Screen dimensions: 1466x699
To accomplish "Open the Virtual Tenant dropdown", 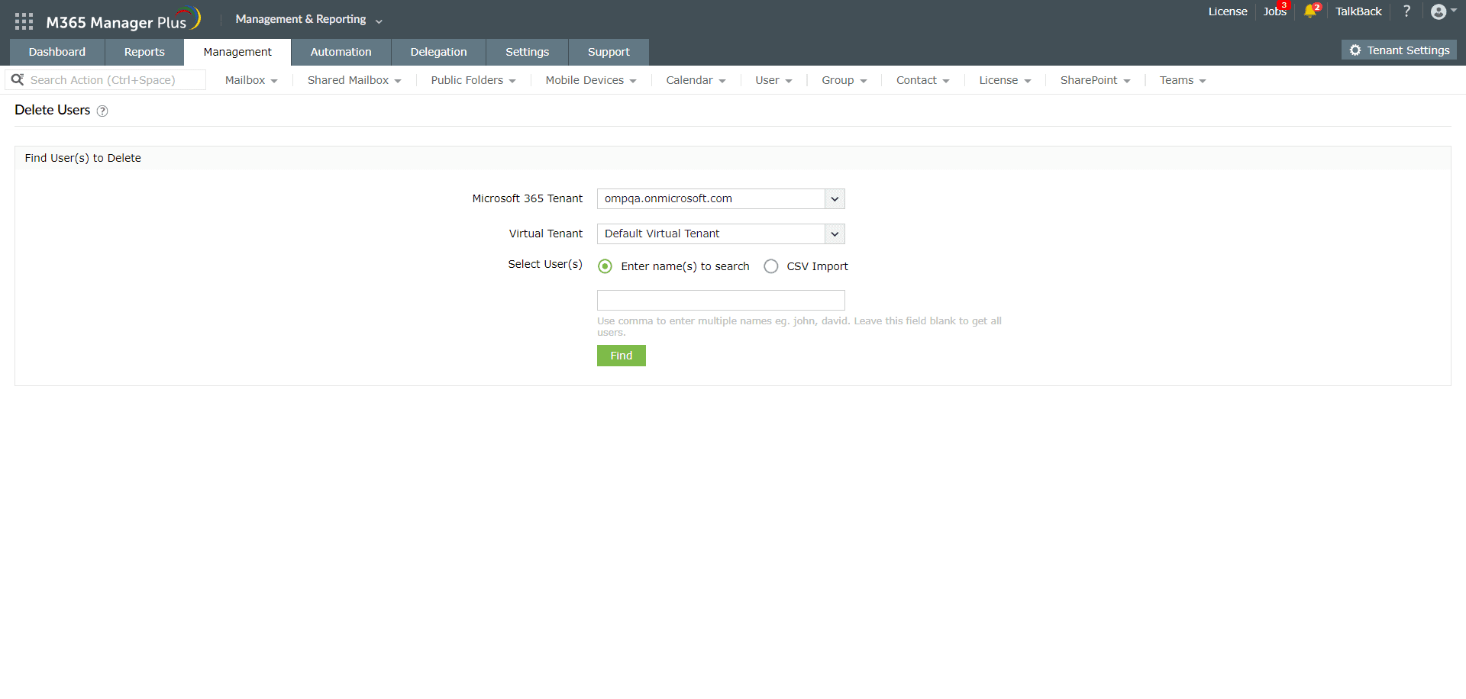I will click(721, 234).
